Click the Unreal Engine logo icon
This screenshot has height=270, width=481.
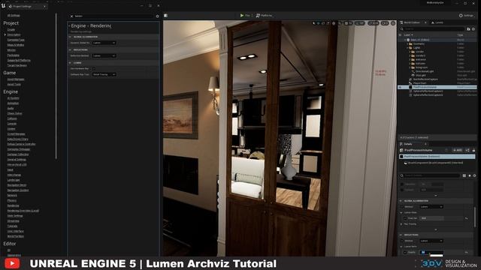3,6
